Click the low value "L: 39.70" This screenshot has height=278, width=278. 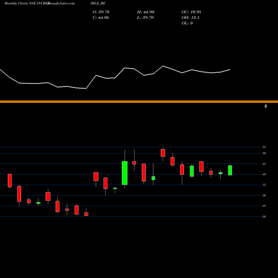point(145,18)
